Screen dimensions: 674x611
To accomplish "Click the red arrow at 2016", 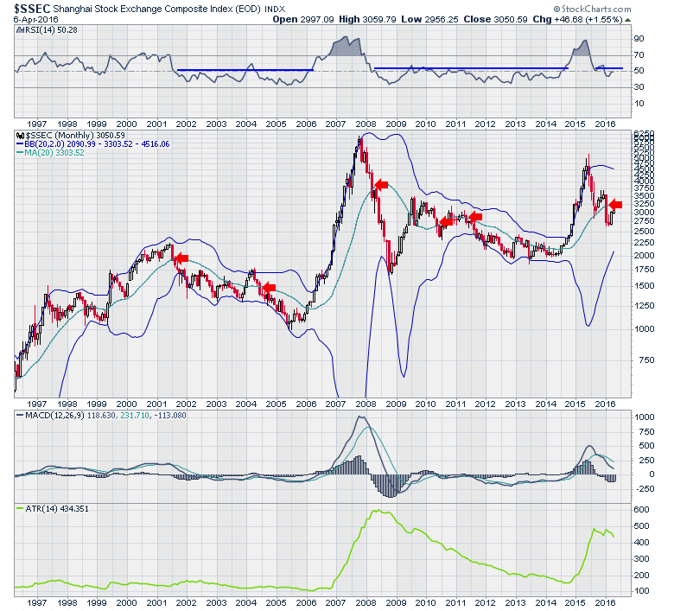I will coord(615,205).
